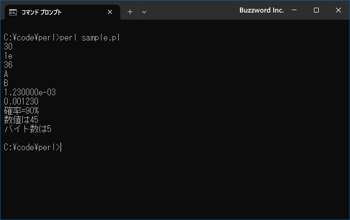Close the terminal window
Screen dimensions: 350x220
338,10
